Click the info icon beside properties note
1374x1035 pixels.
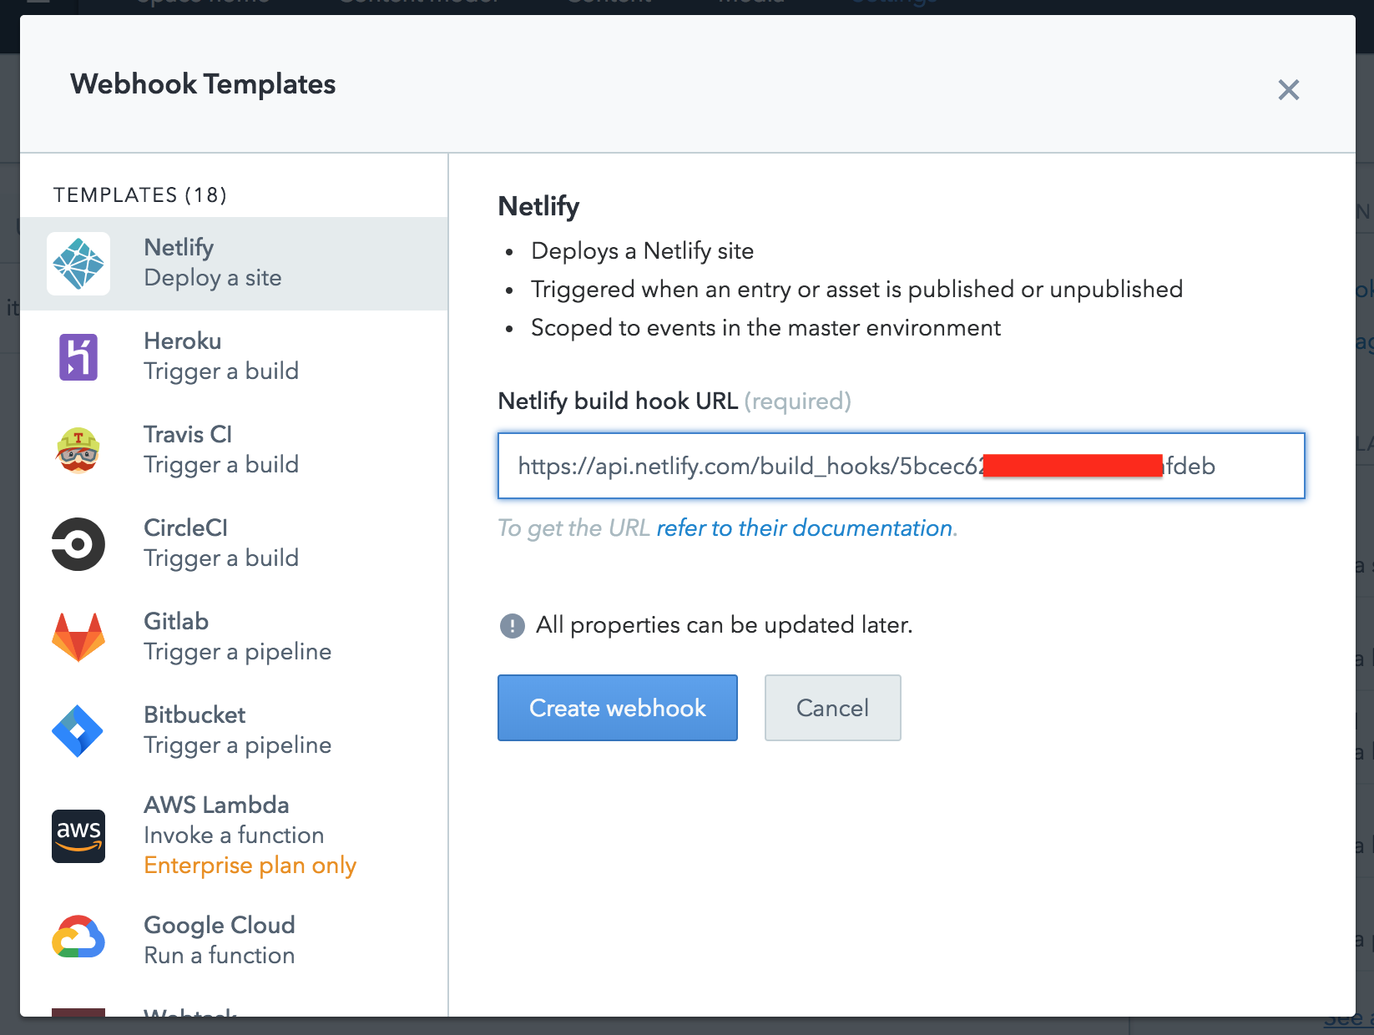pos(512,625)
